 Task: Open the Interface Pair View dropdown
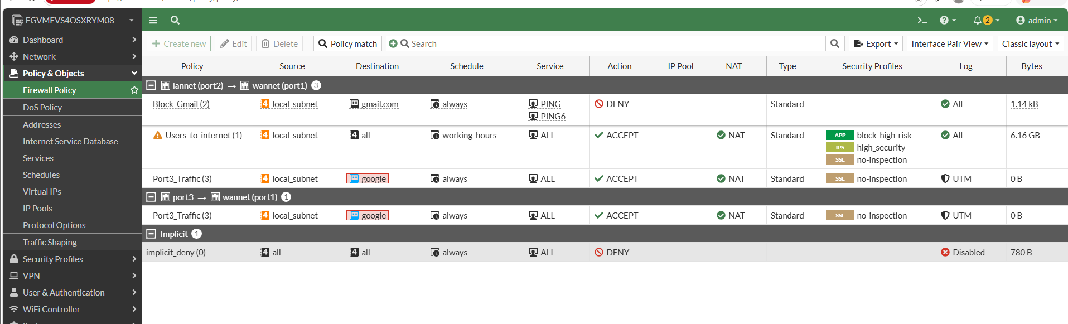click(950, 43)
